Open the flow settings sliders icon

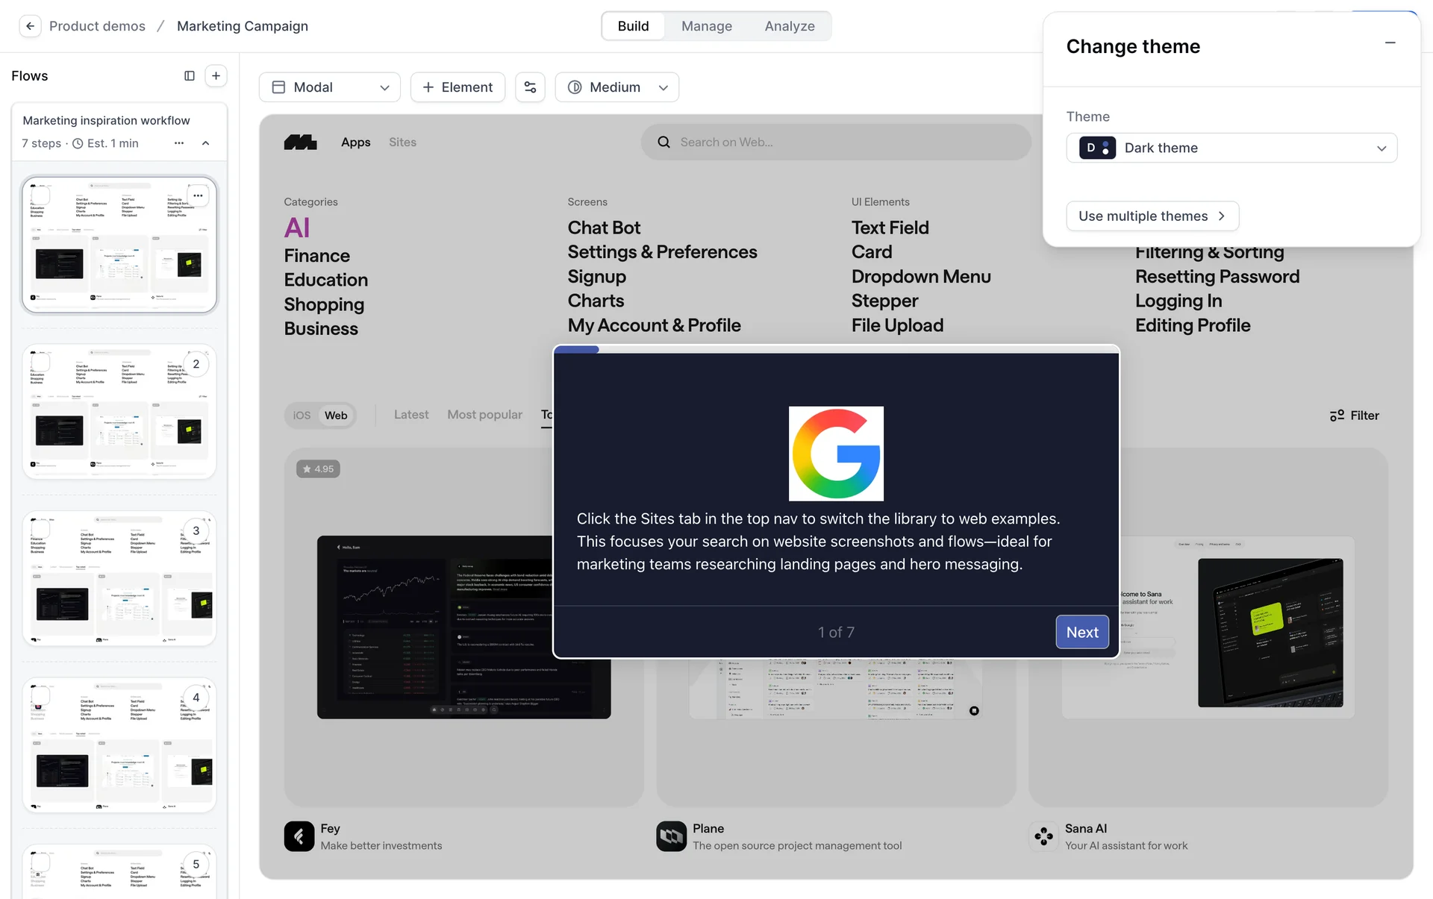(530, 87)
